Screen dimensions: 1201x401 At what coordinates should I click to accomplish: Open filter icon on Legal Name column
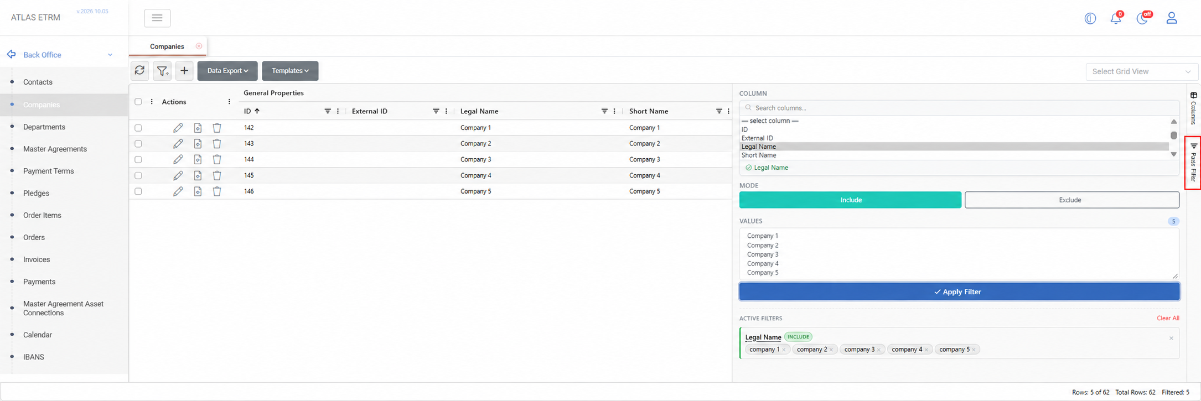(604, 111)
